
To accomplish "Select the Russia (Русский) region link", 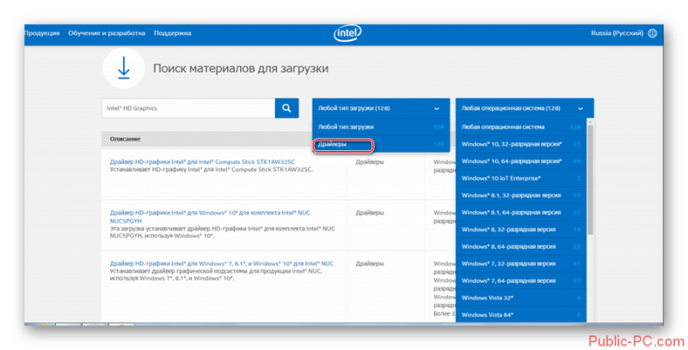I will coord(617,33).
